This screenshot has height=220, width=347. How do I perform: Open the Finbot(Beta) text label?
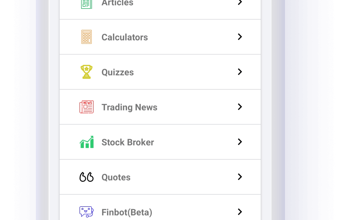(127, 213)
